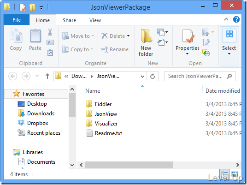Open the Copy to dropdown
Screen dimensions: 247x185
(78, 49)
